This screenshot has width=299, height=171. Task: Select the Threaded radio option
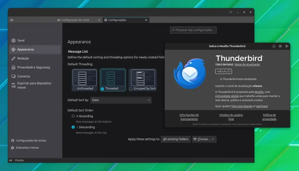[103, 89]
